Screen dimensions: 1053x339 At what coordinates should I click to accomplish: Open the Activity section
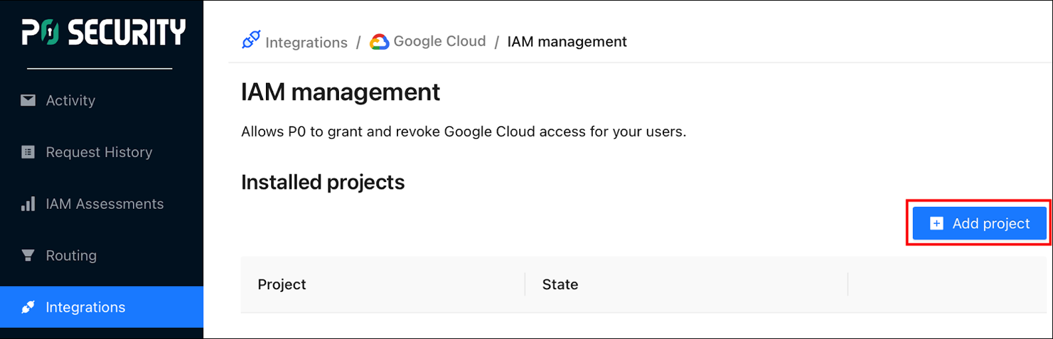coord(70,100)
